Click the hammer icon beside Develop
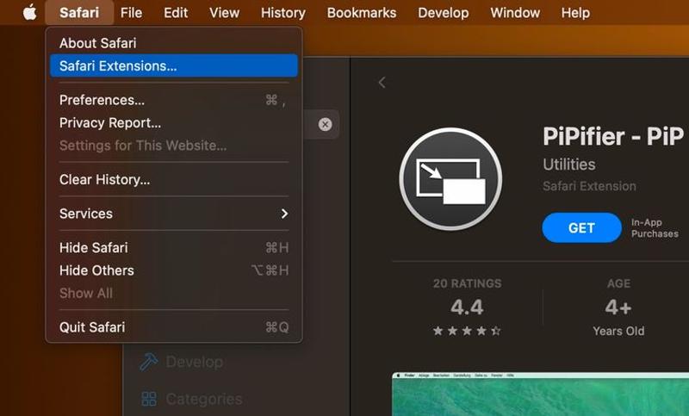 point(148,362)
